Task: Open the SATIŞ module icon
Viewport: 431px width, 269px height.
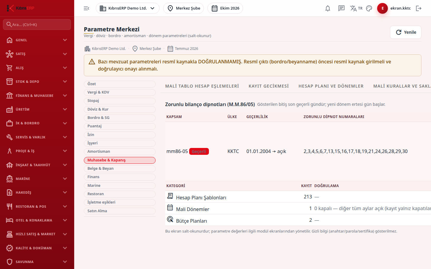Action: click(x=10, y=54)
